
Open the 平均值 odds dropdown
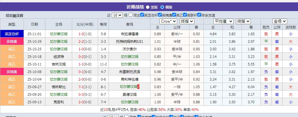223,21
